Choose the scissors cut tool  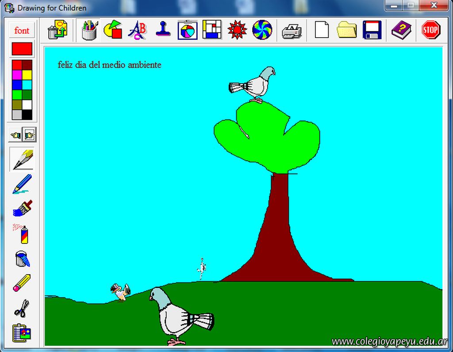22,308
